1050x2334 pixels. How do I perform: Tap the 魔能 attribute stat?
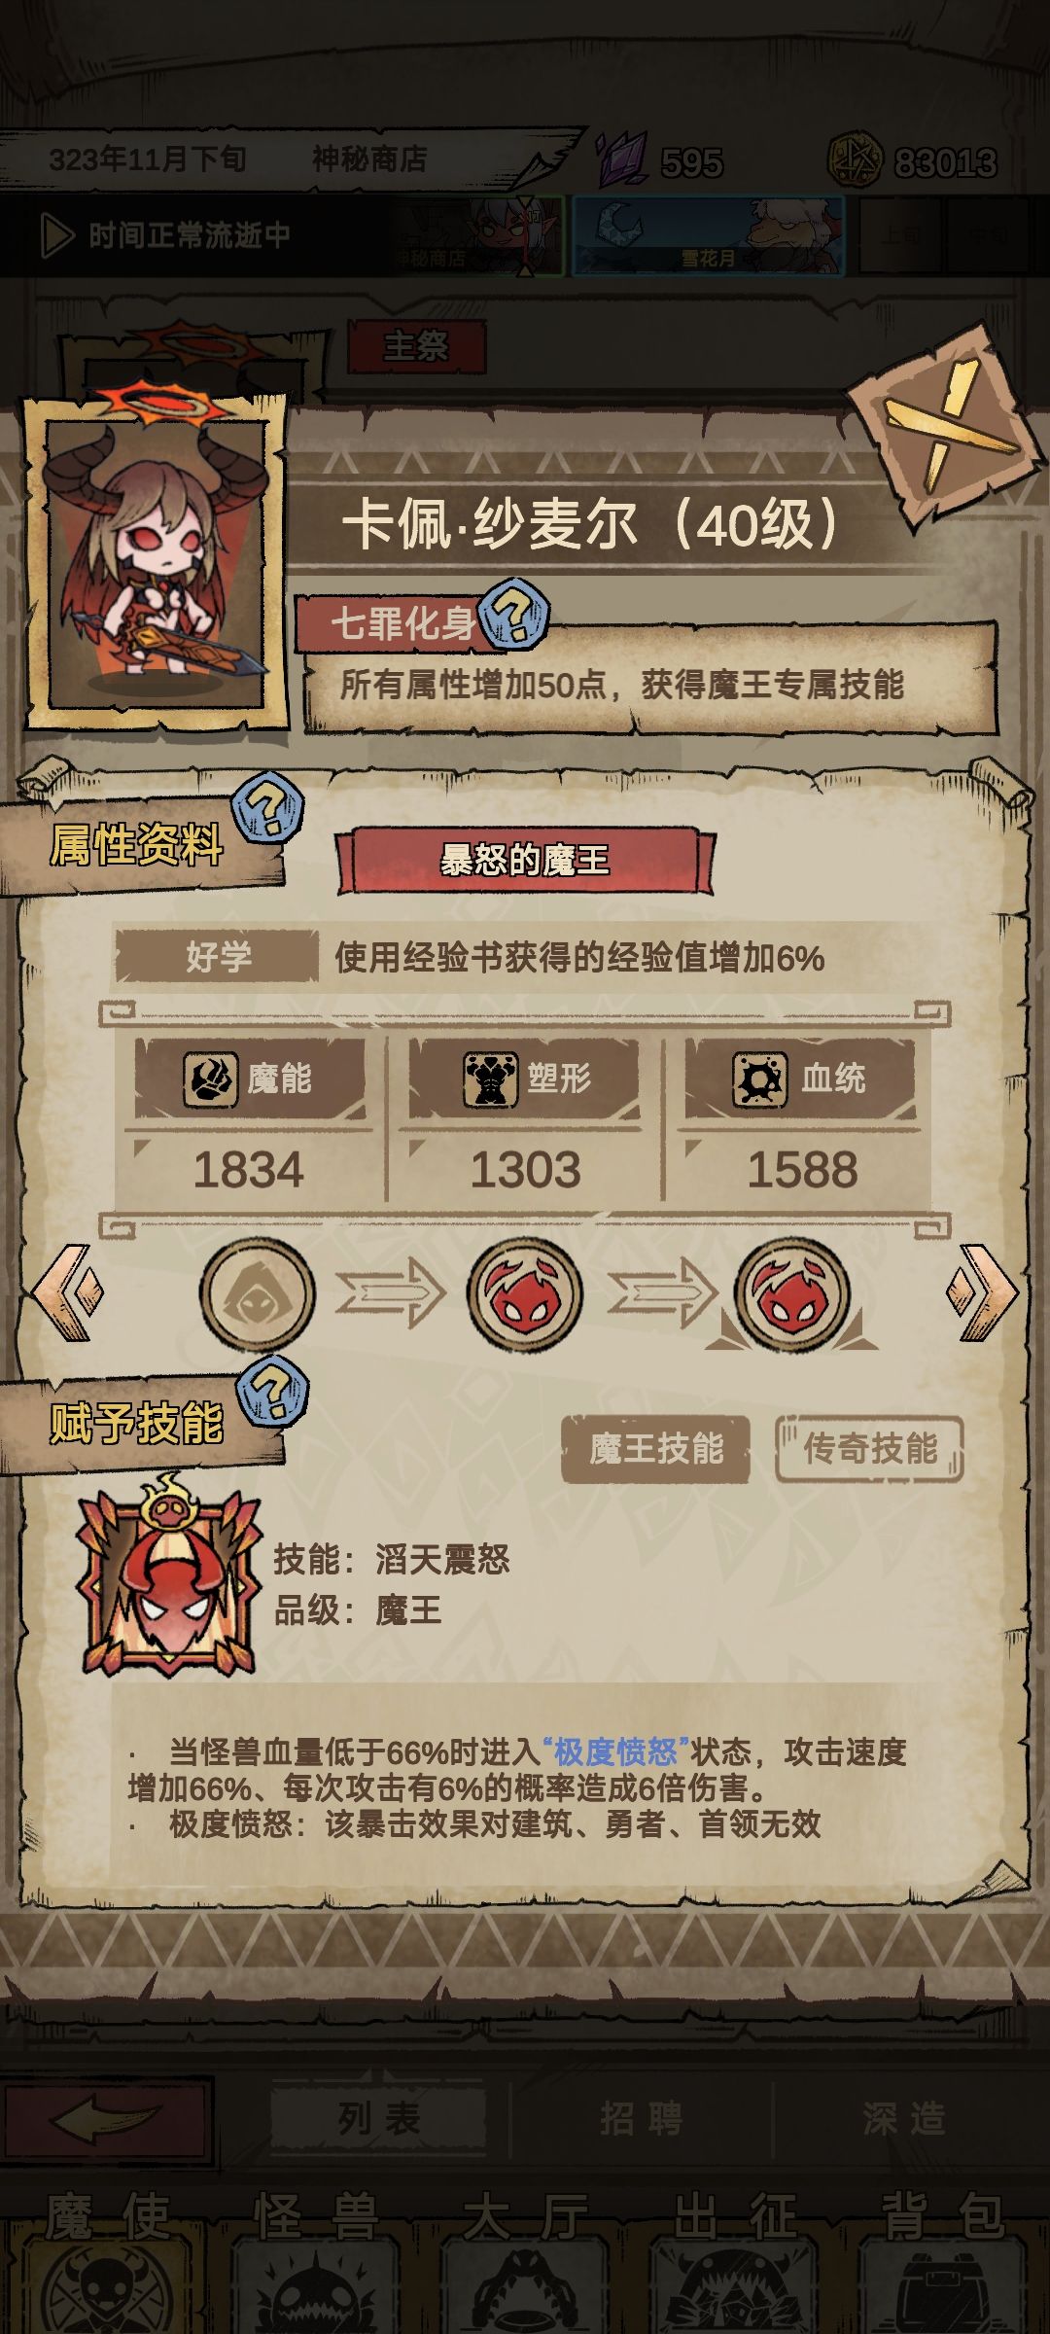(250, 1120)
